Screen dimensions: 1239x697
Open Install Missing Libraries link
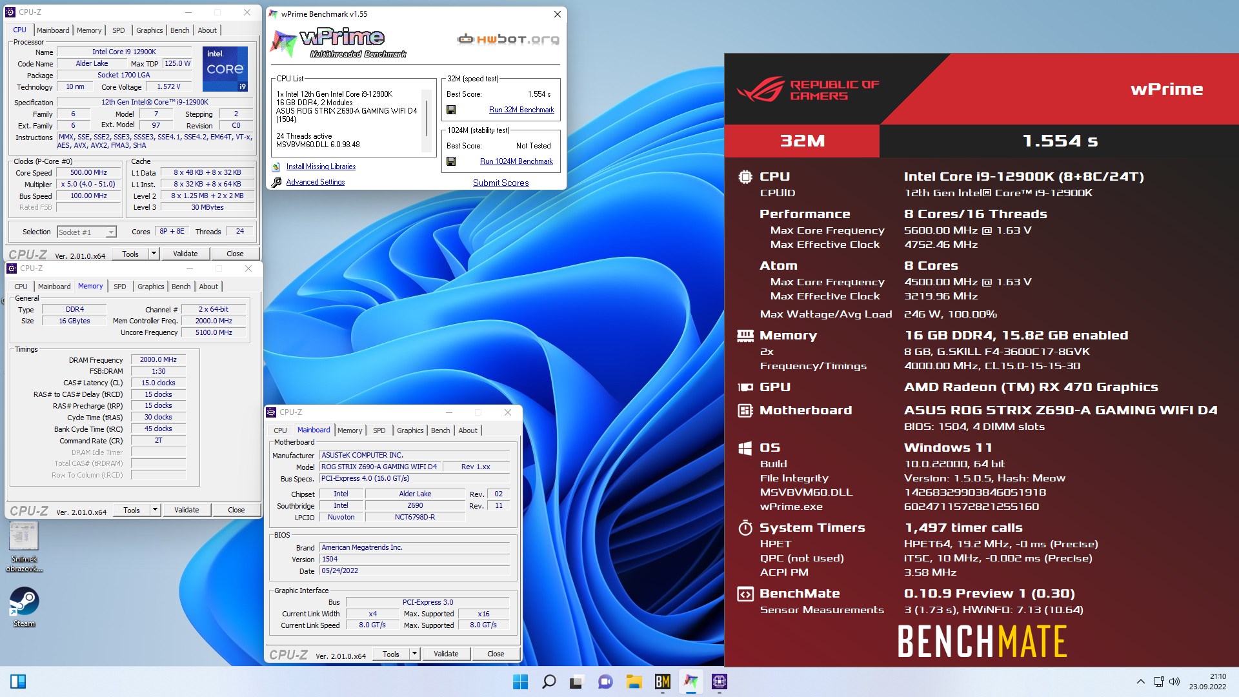(321, 167)
